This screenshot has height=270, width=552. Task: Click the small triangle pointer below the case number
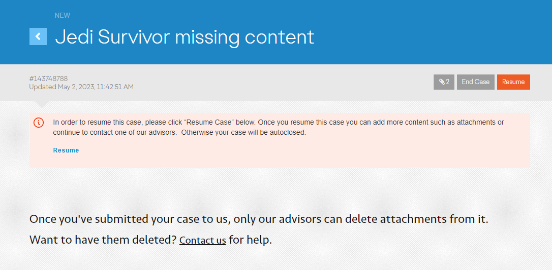pos(42,104)
